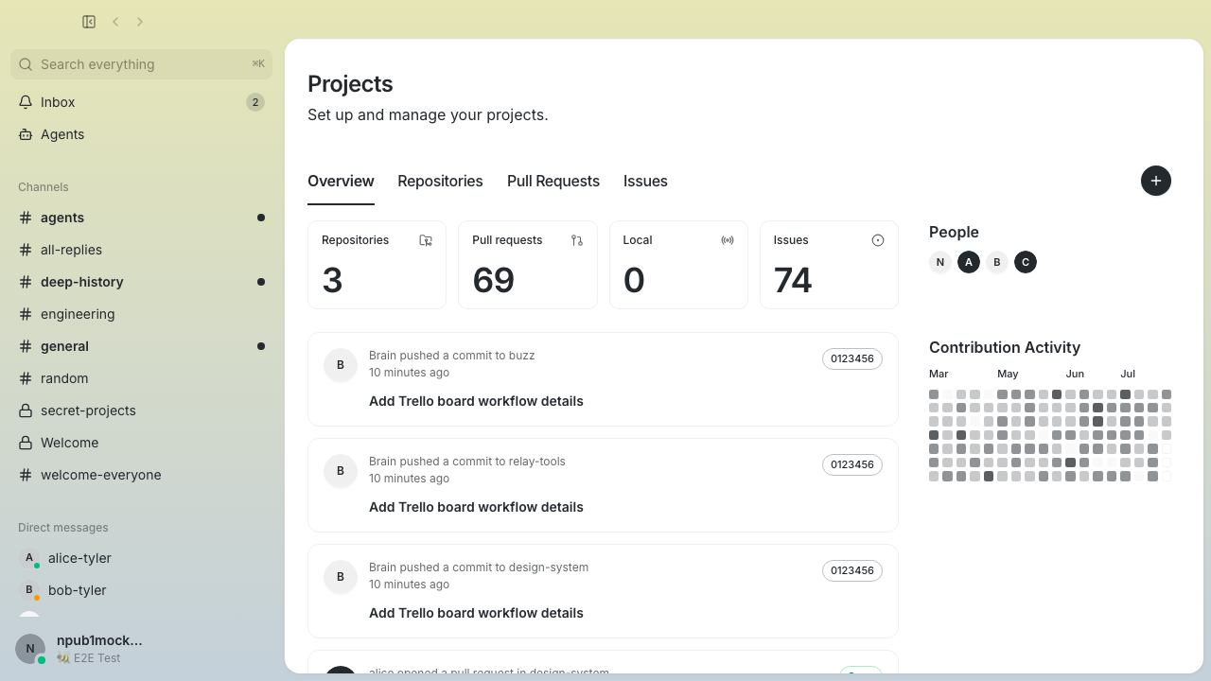Click Brain avatar on buzz commit
Viewport: 1211px width, 681px height.
pos(341,365)
